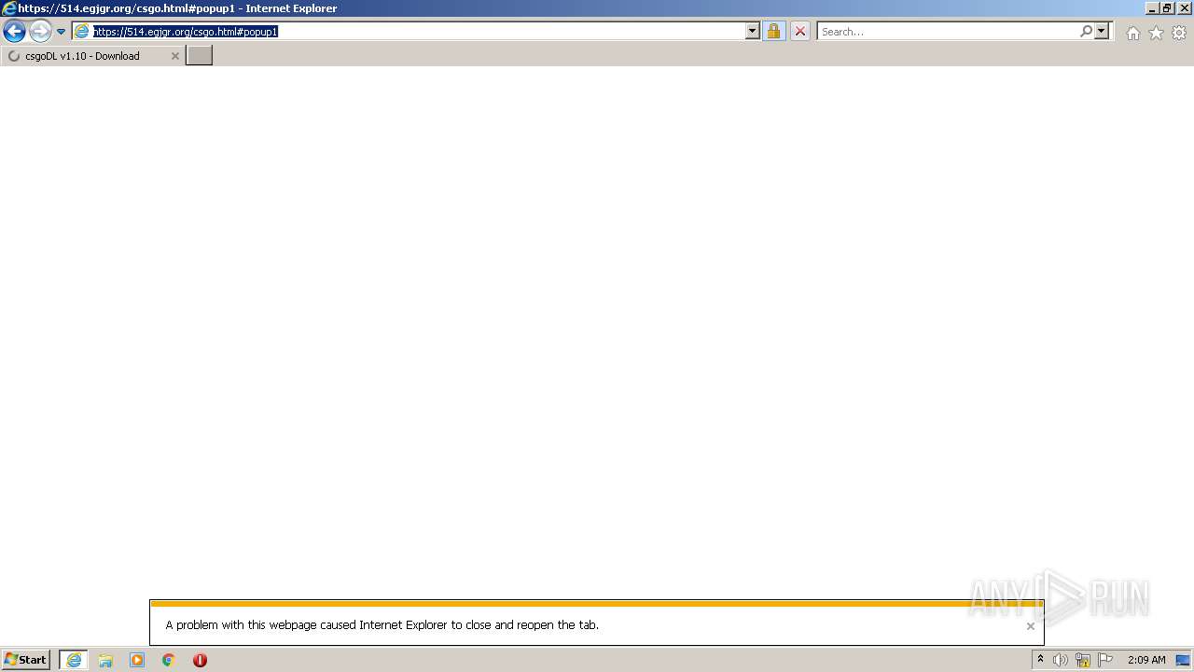Launch Windows Media Player from taskbar
The height and width of the screenshot is (672, 1194).
click(137, 660)
